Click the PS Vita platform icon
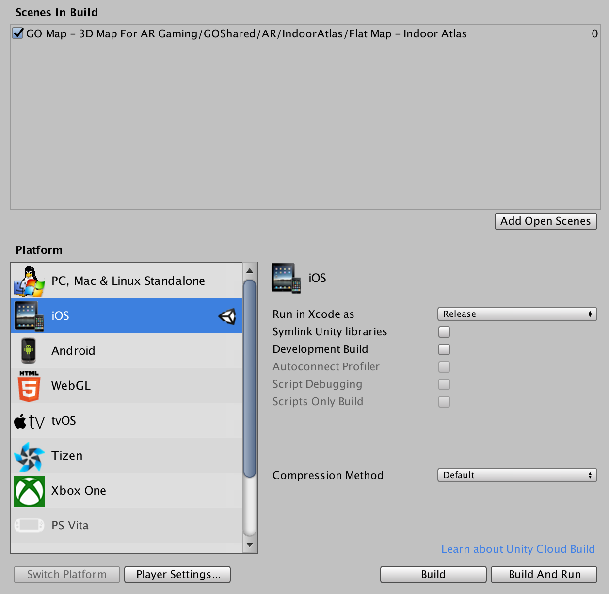This screenshot has height=594, width=609. coord(29,525)
